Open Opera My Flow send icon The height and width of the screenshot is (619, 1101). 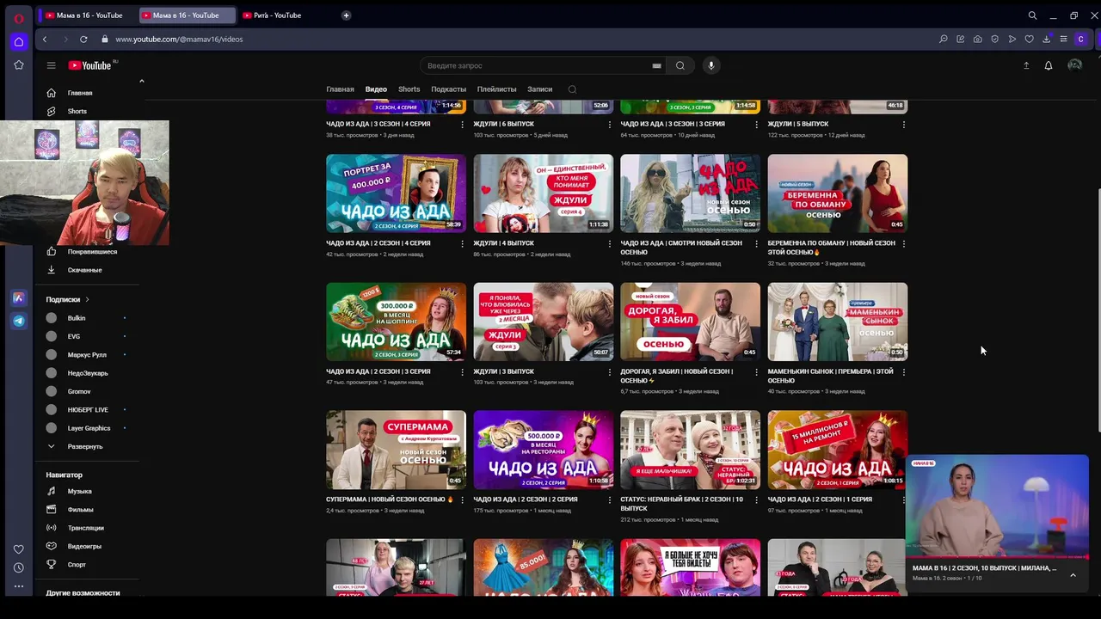(1012, 39)
